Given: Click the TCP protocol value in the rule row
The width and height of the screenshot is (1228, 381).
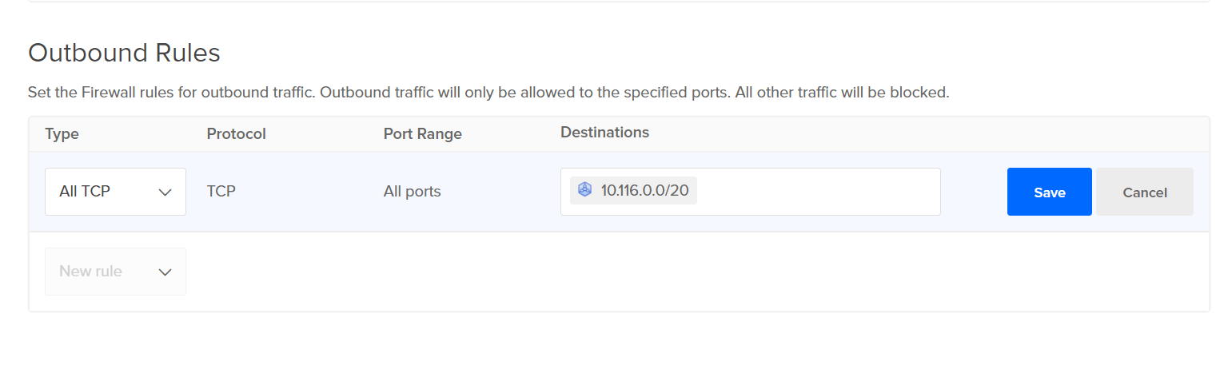Looking at the screenshot, I should coord(221,192).
